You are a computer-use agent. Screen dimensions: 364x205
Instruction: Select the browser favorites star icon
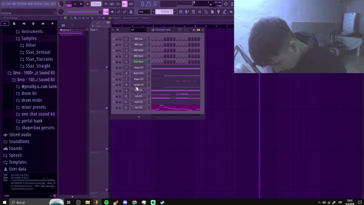[x=52, y=24]
